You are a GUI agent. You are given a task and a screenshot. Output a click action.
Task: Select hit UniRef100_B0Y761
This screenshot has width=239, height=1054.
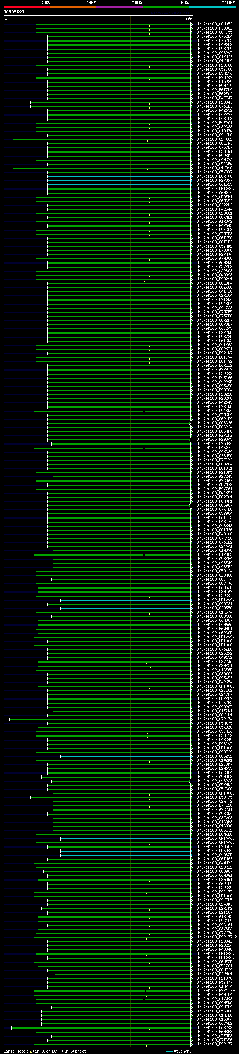(214, 489)
